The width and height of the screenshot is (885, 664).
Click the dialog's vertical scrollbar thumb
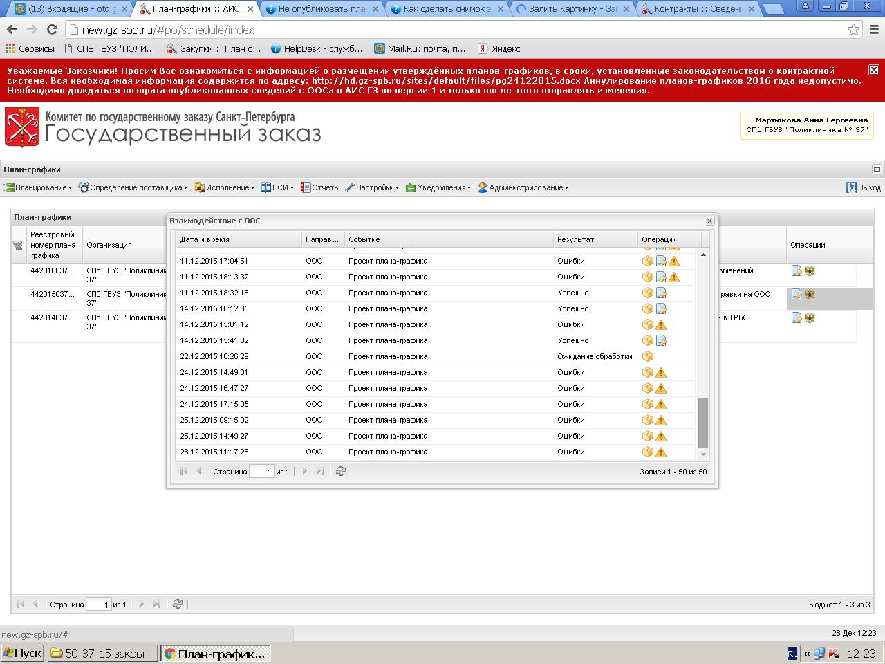pyautogui.click(x=703, y=422)
